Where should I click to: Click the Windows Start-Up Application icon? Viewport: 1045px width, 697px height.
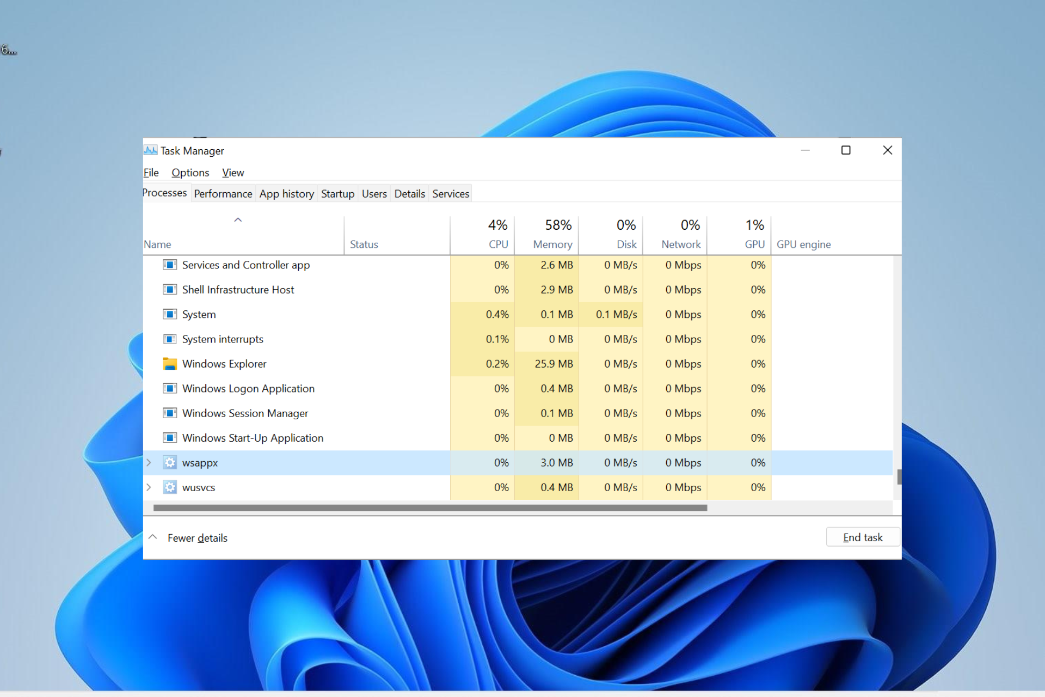[170, 437]
